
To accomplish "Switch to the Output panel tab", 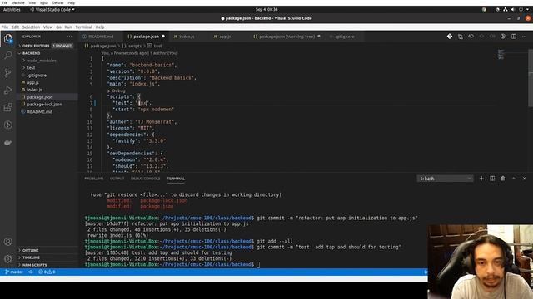I will point(117,179).
